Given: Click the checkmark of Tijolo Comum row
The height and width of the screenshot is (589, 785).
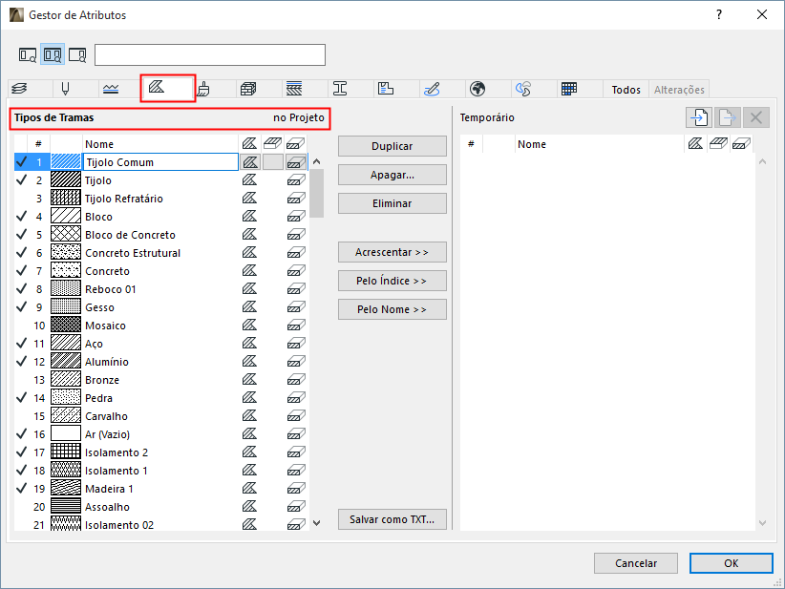Looking at the screenshot, I should (x=22, y=161).
